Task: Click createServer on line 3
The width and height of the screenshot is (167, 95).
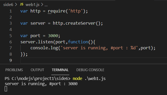Action: [81, 23]
